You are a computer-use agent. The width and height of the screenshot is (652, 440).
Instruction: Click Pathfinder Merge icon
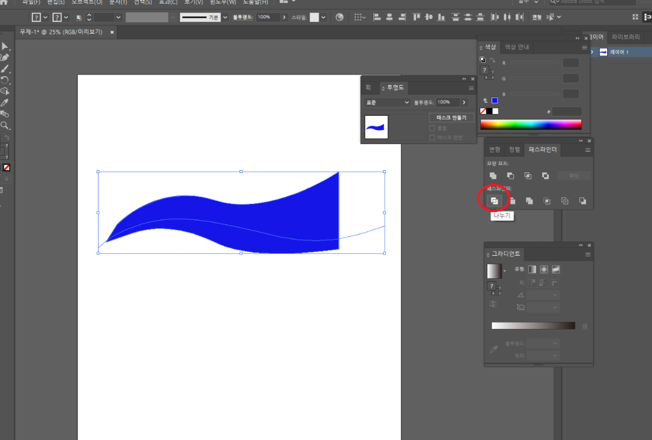(529, 201)
